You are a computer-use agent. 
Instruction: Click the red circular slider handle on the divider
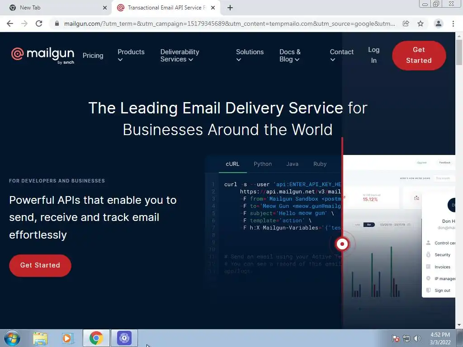pyautogui.click(x=342, y=244)
